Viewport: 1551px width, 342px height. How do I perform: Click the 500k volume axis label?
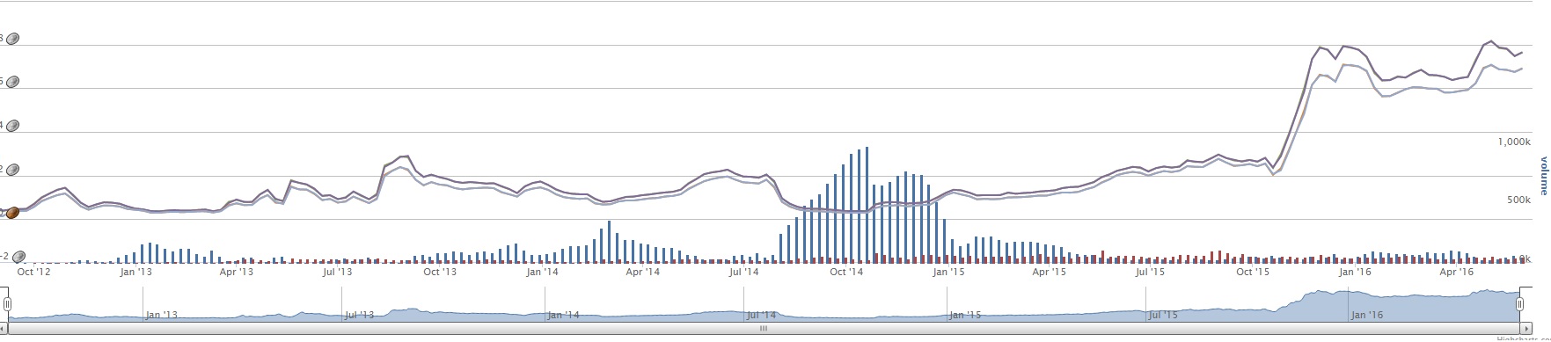[x=1518, y=200]
